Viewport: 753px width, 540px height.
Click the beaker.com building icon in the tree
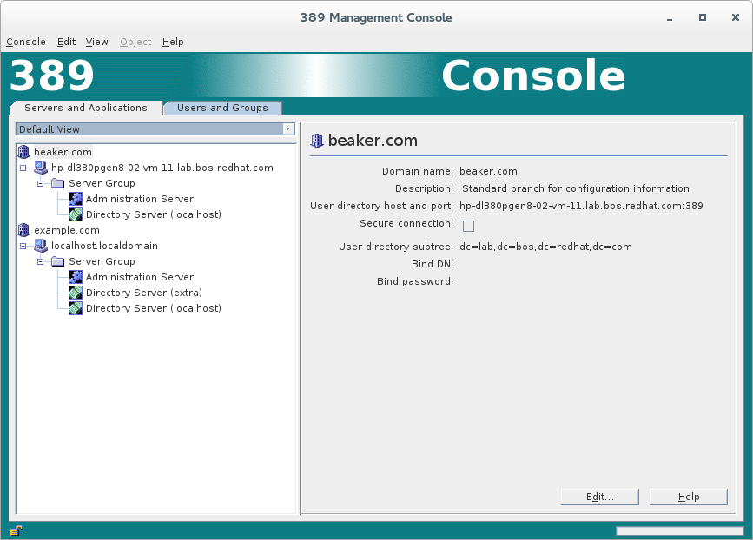click(x=23, y=152)
